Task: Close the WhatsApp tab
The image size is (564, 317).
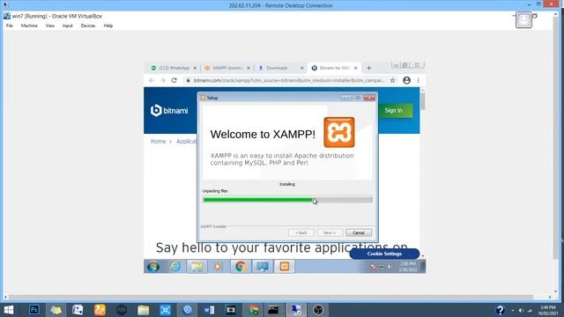Action: click(x=195, y=68)
